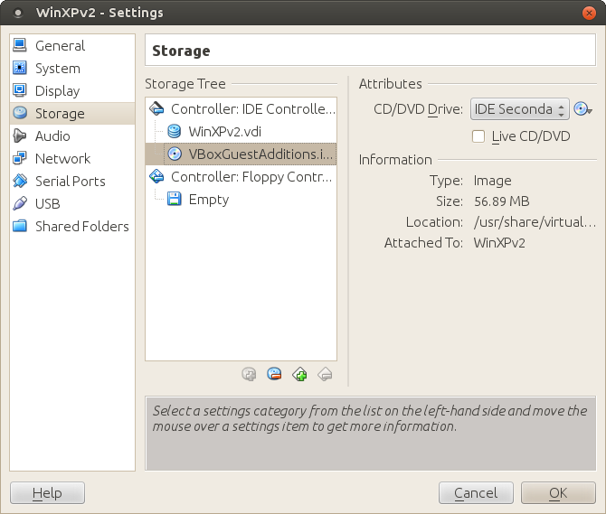Open the General settings category
This screenshot has height=514, width=606.
coord(60,46)
